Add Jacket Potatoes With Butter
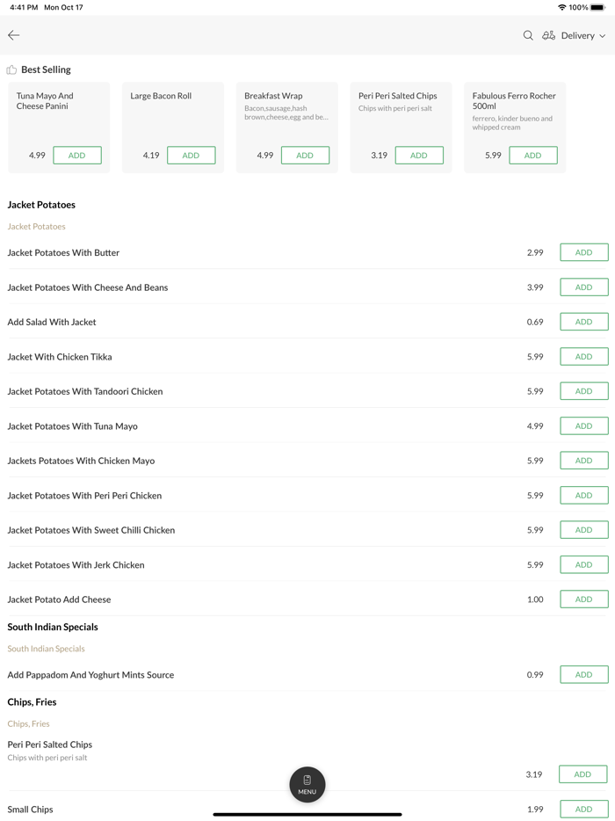615x821 pixels. tap(584, 252)
